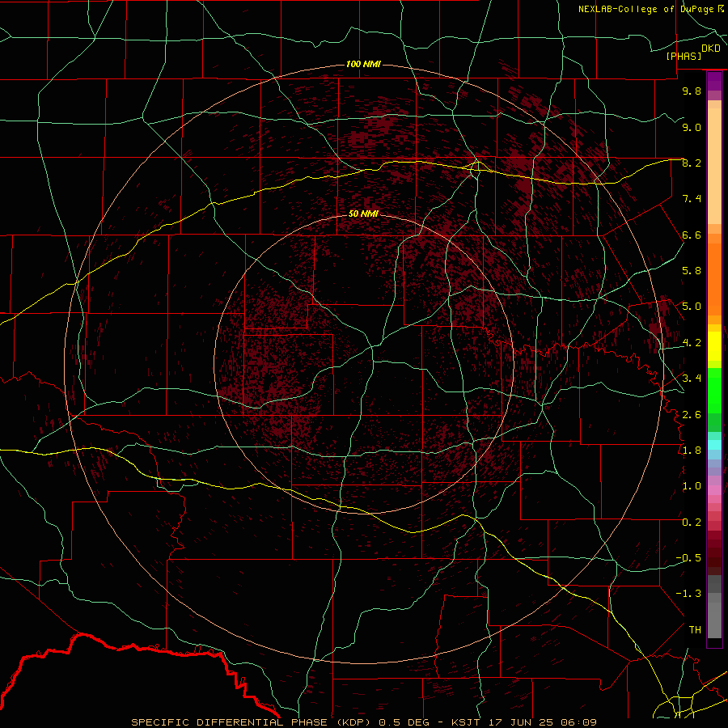Pick the yellow band on the color bar

(714, 346)
